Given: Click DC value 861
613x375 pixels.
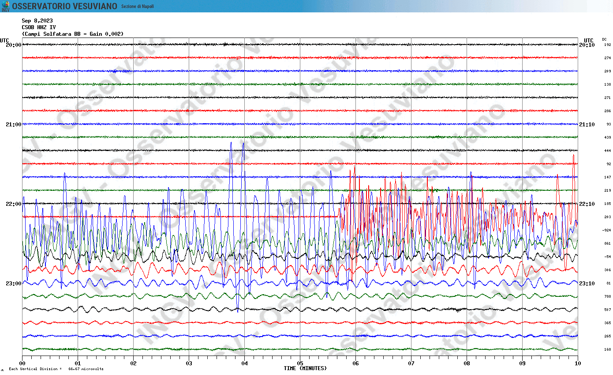Looking at the screenshot, I should coord(608,243).
